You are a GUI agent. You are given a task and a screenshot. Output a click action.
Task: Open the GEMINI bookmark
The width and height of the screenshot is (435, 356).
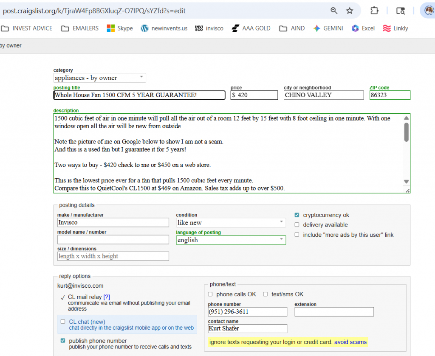pos(328,28)
